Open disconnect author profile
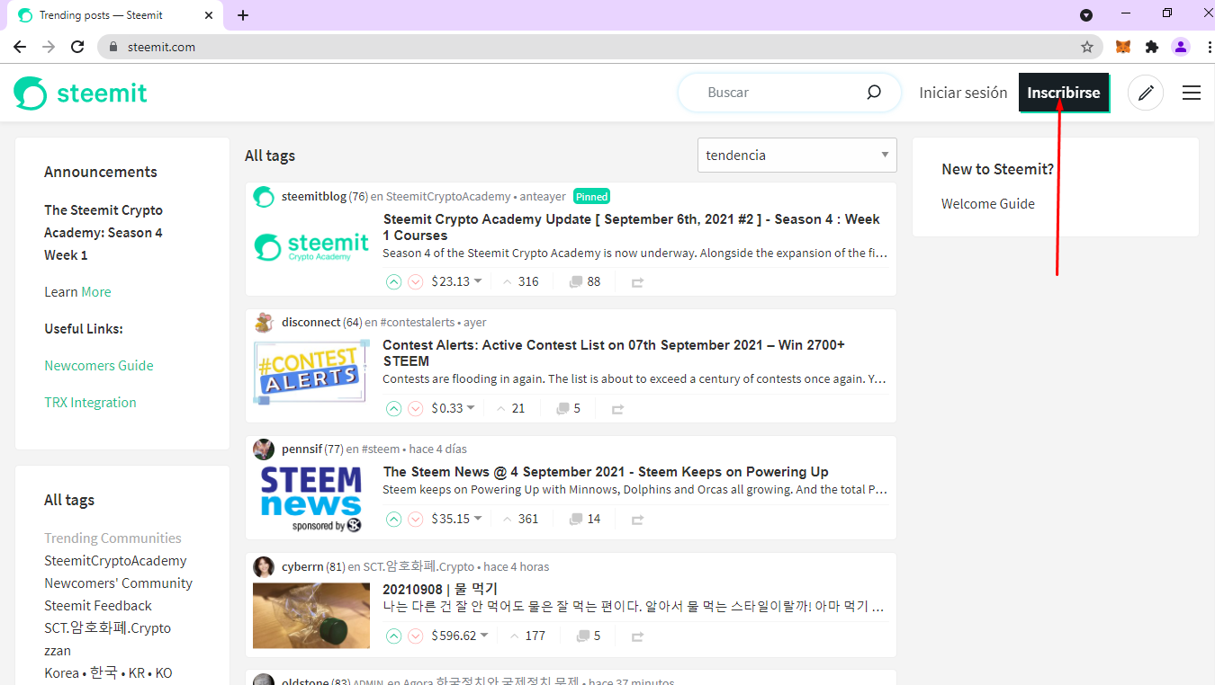The image size is (1215, 685). pyautogui.click(x=310, y=322)
